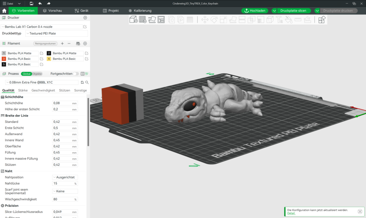Viewport: 366px width, 218px height.
Task: Click the Assemble tool icon
Action: pyautogui.click(x=307, y=20)
